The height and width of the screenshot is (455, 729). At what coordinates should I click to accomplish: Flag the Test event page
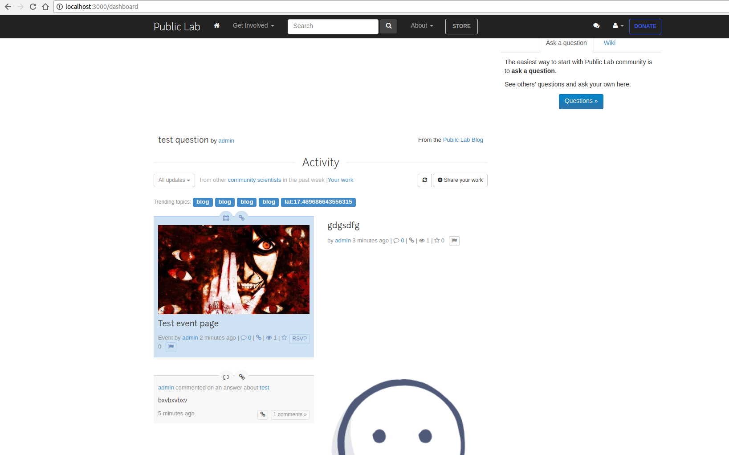point(171,347)
